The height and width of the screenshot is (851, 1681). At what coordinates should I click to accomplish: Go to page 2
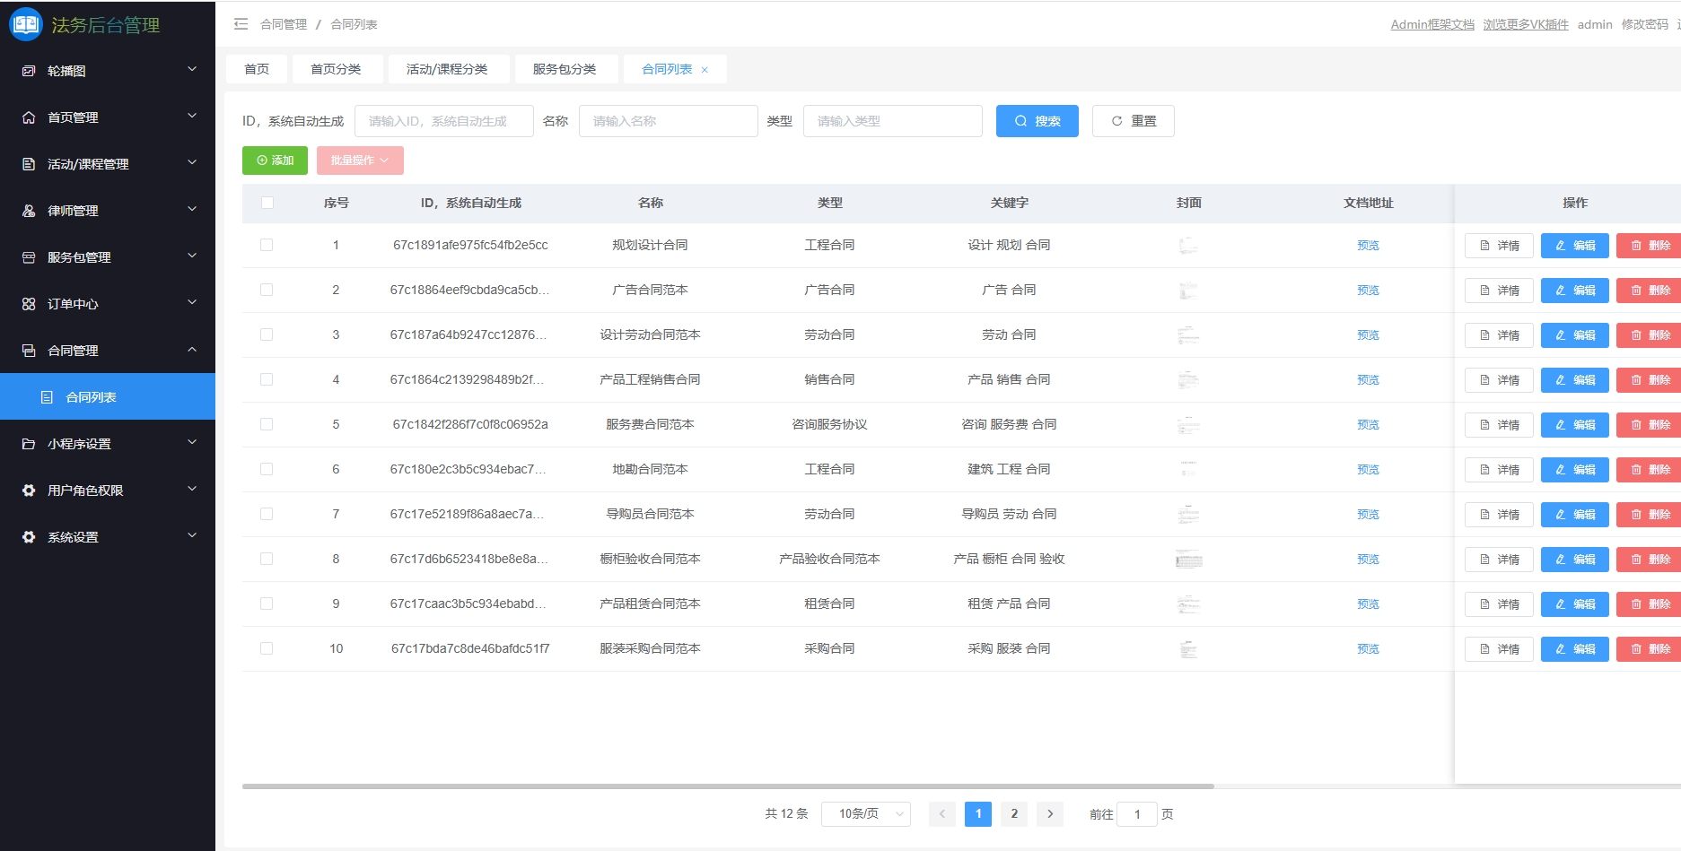1014,814
